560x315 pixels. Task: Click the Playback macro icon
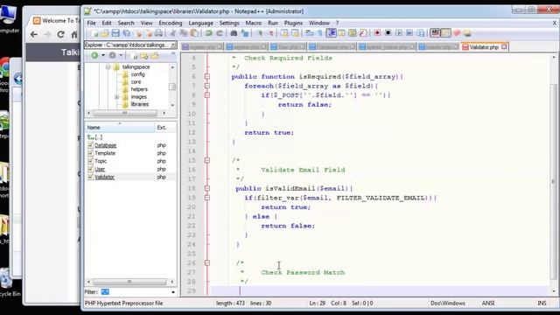point(399,33)
